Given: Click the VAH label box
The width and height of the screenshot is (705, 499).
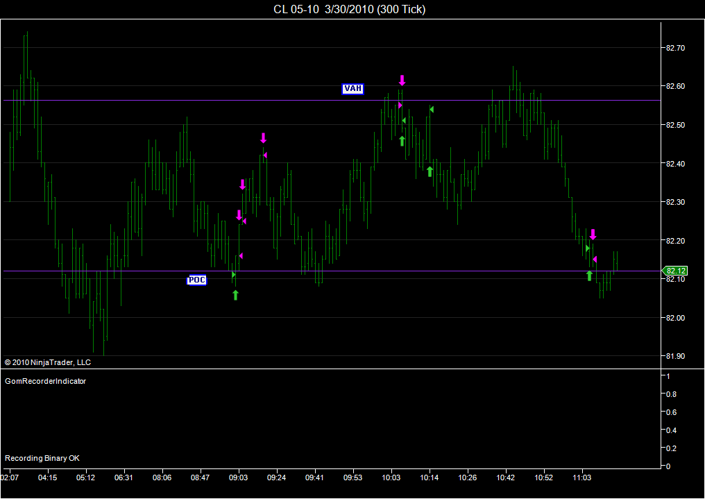Looking at the screenshot, I should [352, 89].
